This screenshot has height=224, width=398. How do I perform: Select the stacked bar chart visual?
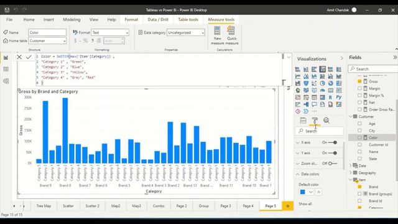(298, 69)
